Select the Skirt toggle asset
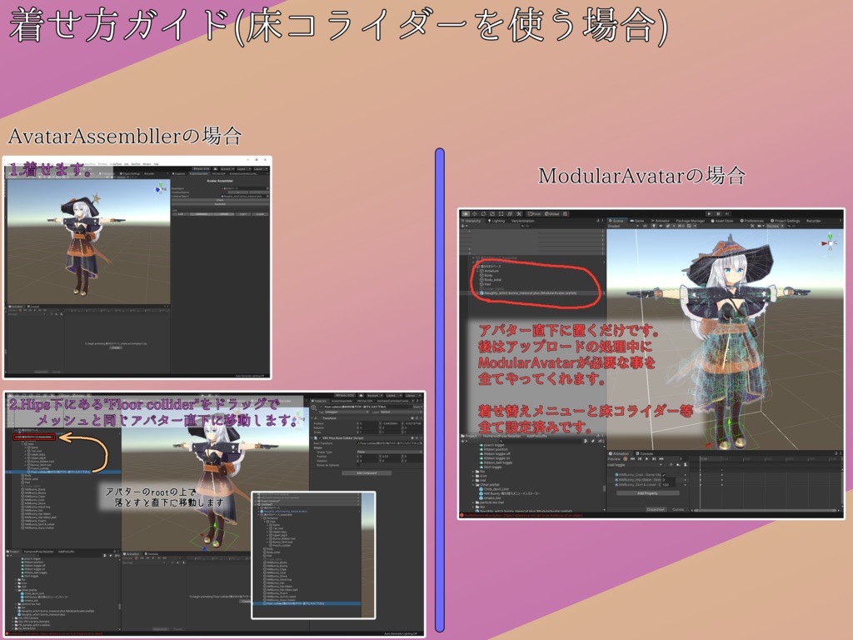This screenshot has height=640, width=853. point(492,467)
